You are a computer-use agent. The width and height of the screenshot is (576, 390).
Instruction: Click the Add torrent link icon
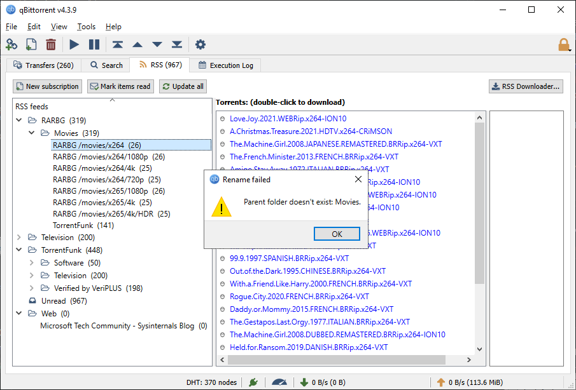tap(11, 44)
